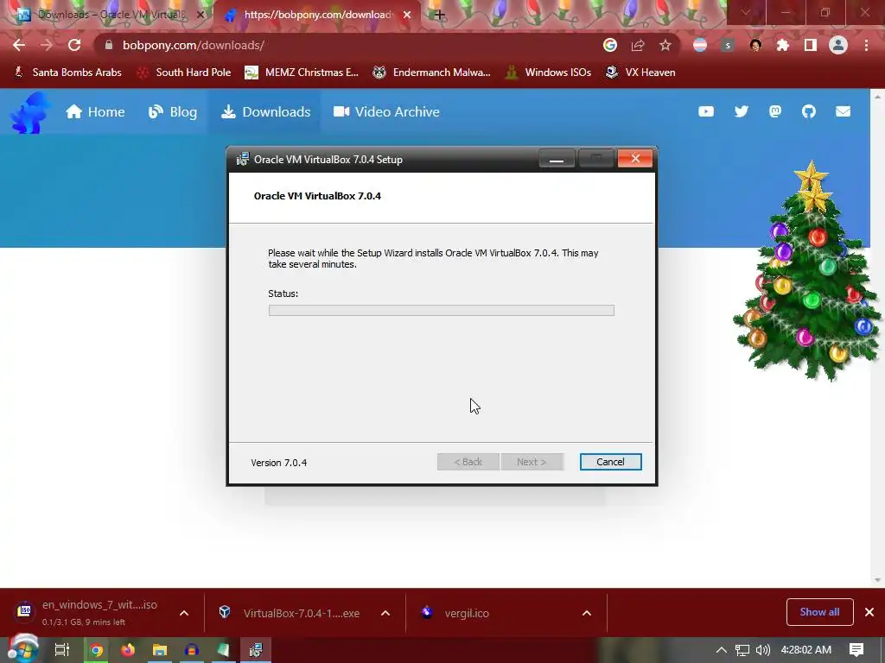This screenshot has height=663, width=885.
Task: Click the taskbar clock 4:28:02 AM
Action: click(806, 650)
